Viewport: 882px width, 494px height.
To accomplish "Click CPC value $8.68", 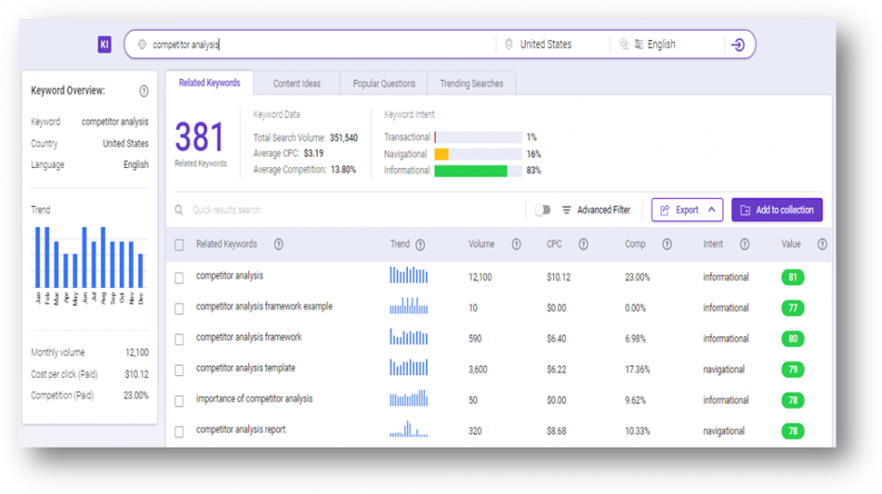I will pos(557,432).
